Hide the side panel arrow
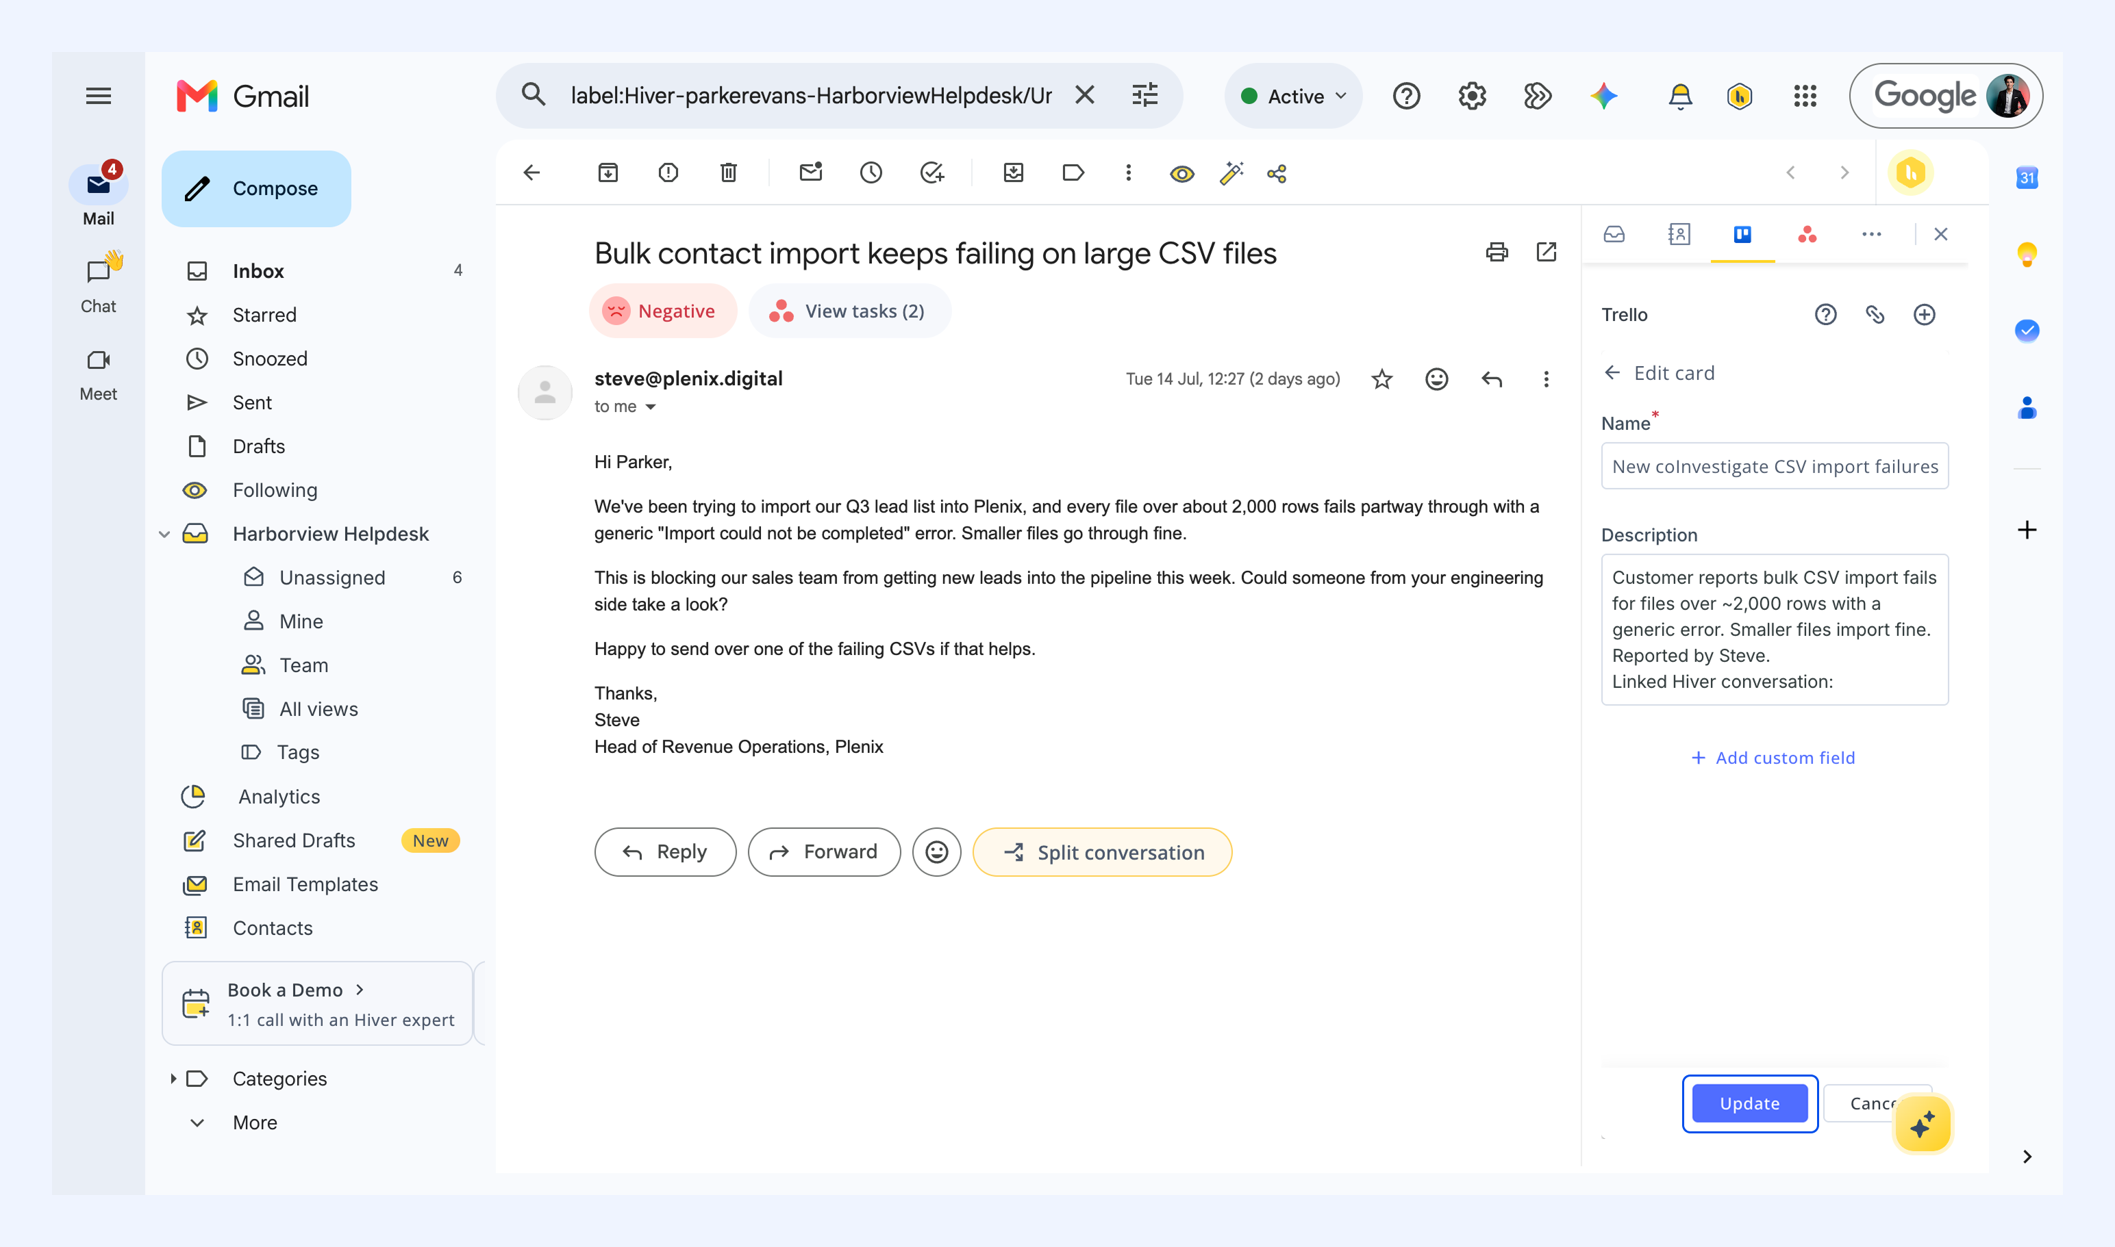2115x1247 pixels. point(2027,1157)
